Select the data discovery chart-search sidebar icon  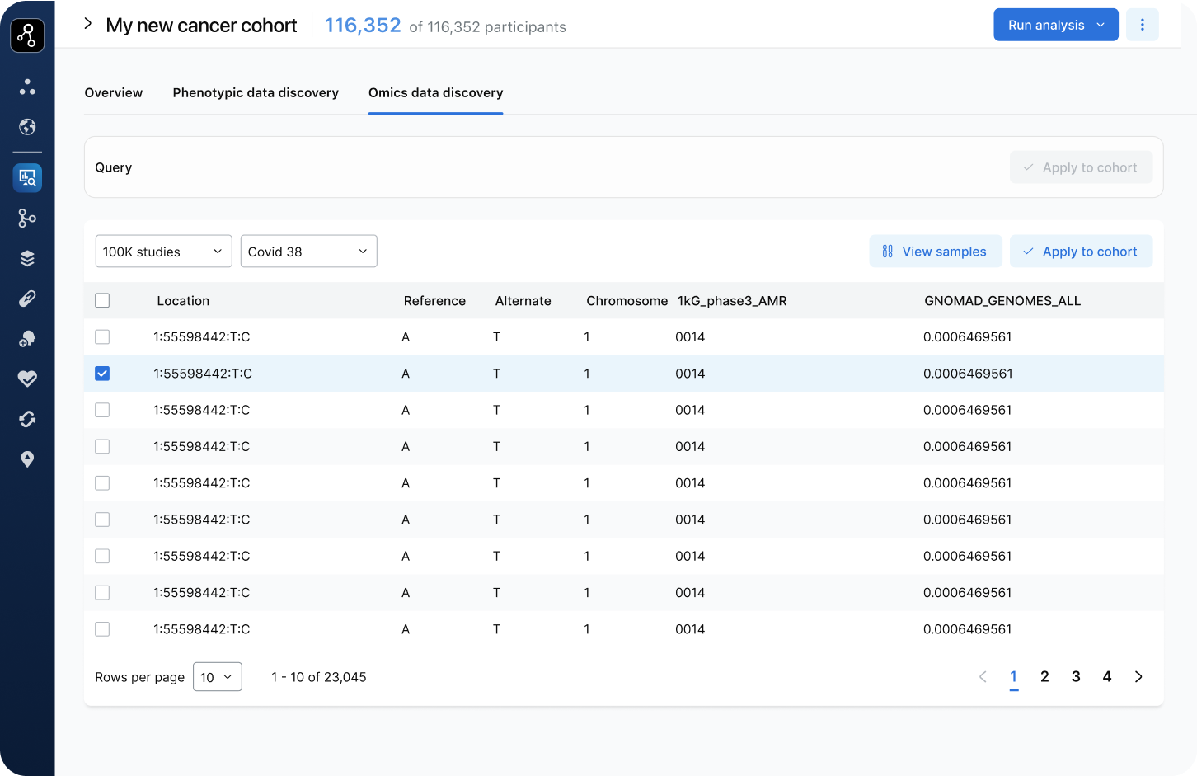27,177
